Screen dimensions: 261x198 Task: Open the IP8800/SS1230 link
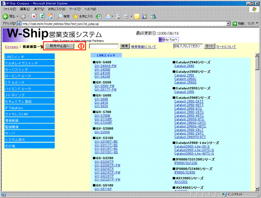tap(186, 163)
